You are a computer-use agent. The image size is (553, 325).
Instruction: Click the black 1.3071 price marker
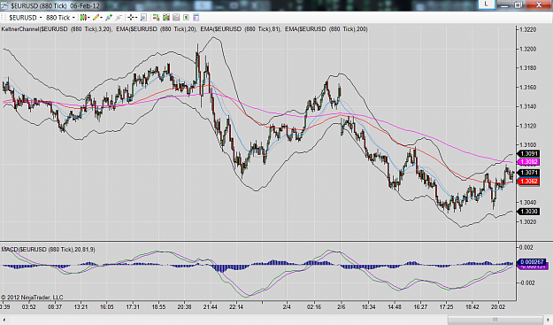pos(528,173)
